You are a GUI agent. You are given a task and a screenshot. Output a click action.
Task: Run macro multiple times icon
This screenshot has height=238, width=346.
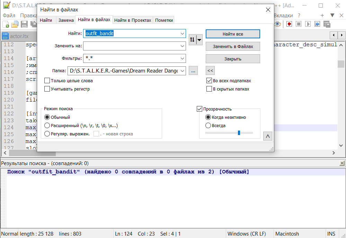click(x=317, y=24)
